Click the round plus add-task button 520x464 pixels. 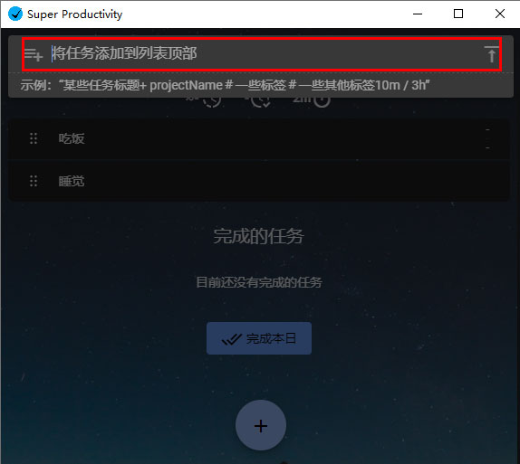click(x=261, y=425)
